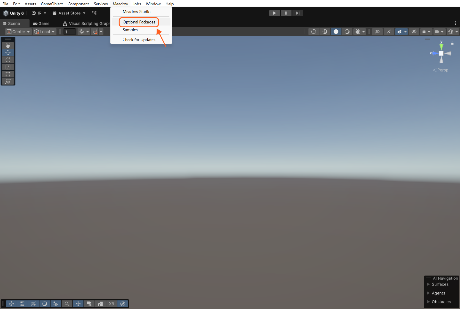Toggle the scene view rotation lock
Image resolution: width=460 pixels, height=309 pixels.
pyautogui.click(x=452, y=43)
